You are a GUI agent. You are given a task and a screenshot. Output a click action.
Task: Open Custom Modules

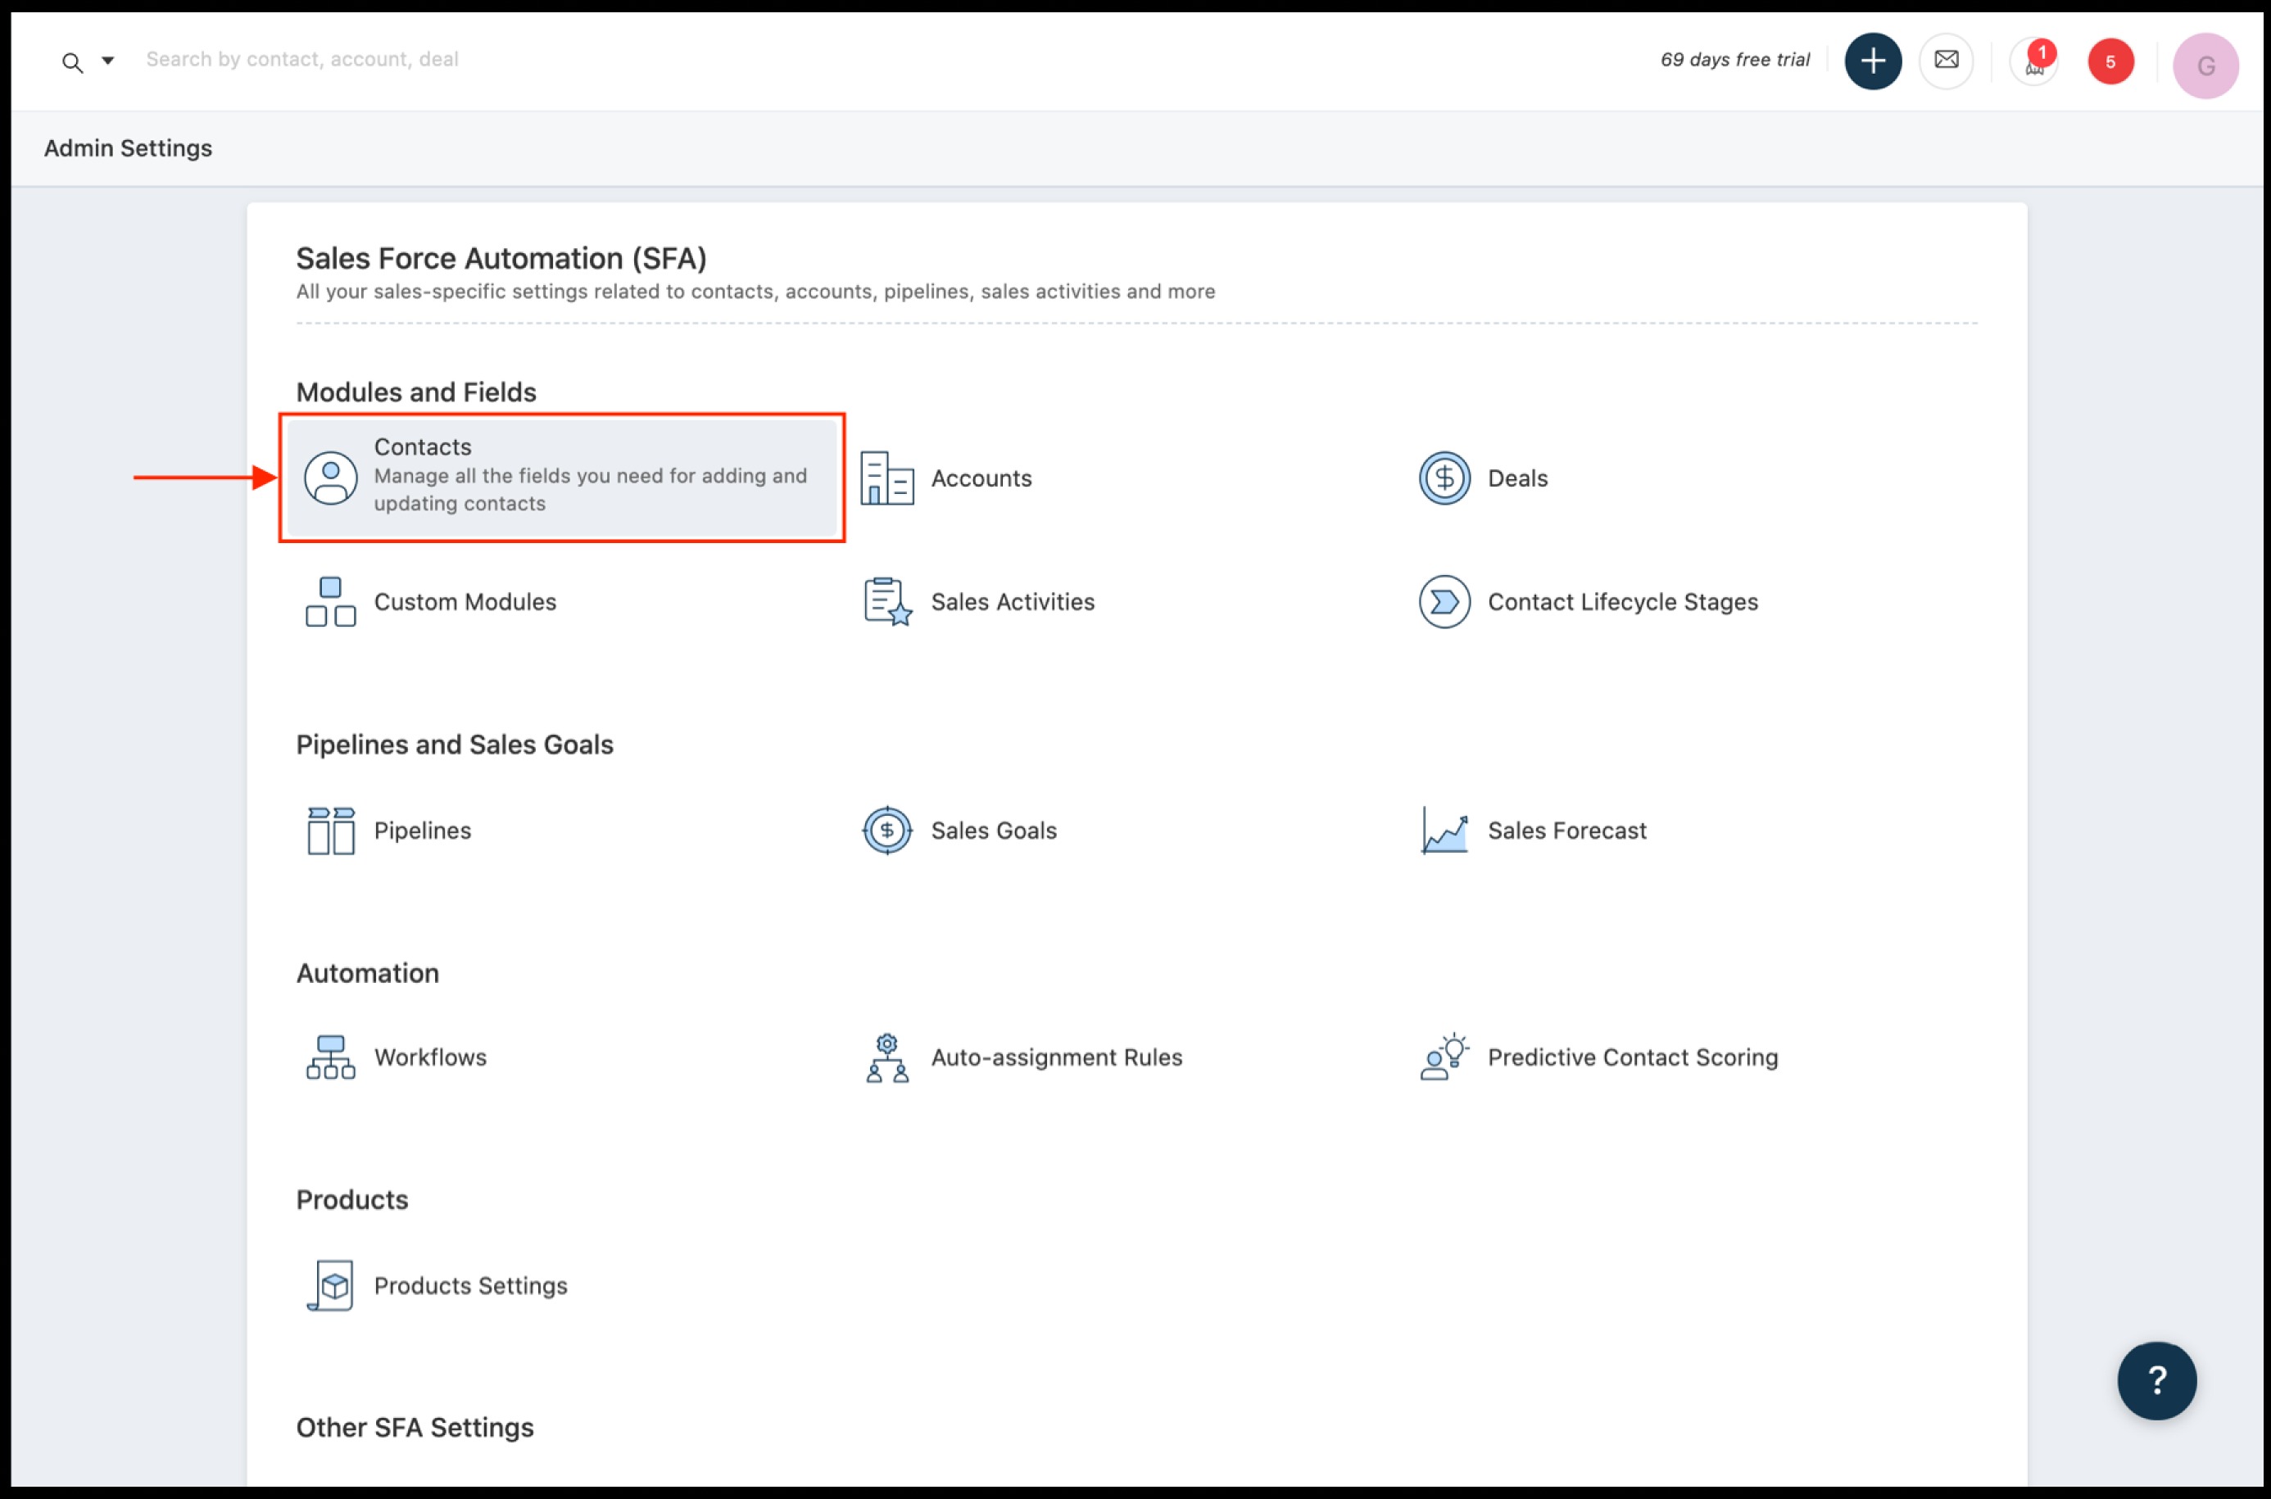465,601
